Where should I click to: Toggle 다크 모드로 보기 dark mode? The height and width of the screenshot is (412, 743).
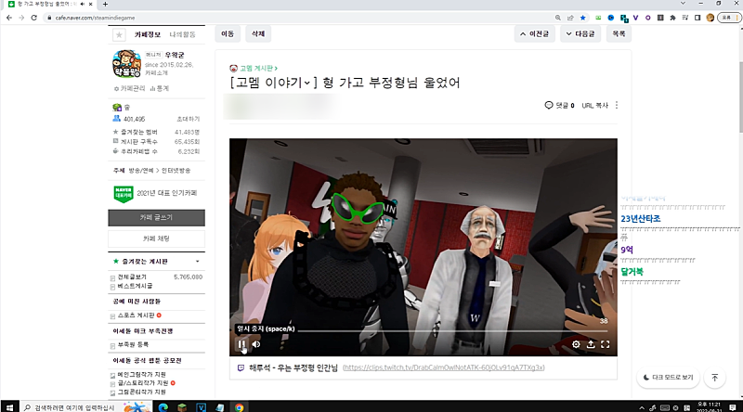click(x=668, y=378)
